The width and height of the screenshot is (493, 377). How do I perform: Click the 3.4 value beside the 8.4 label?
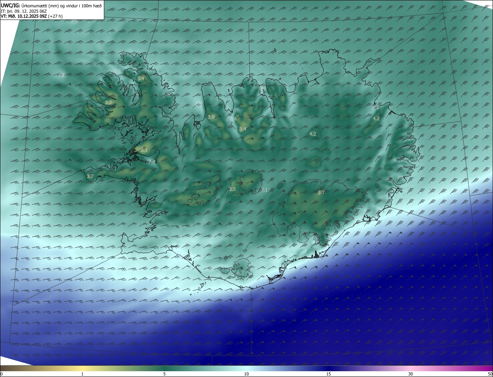pyautogui.click(x=243, y=129)
